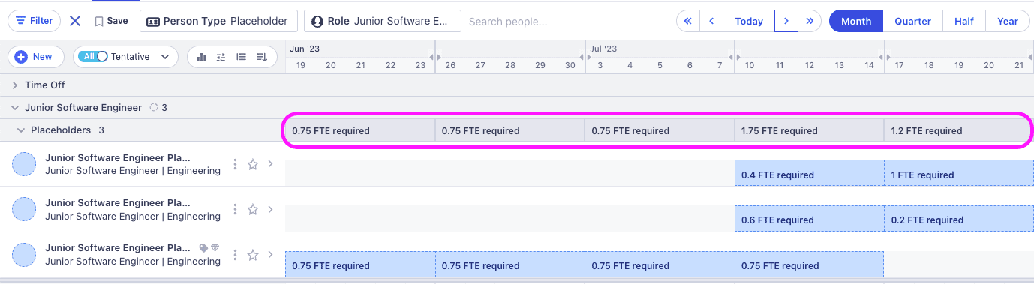
Task: Collapse the Placeholders group
Action: coord(21,130)
